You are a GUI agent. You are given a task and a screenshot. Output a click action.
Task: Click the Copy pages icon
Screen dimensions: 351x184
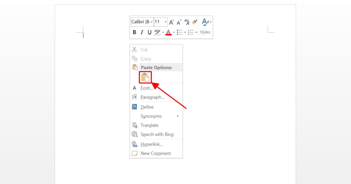point(135,58)
